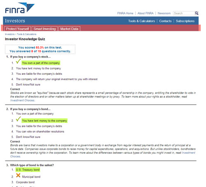Click the Investors section heading
Screen dimensions: 206x187
click(x=15, y=21)
